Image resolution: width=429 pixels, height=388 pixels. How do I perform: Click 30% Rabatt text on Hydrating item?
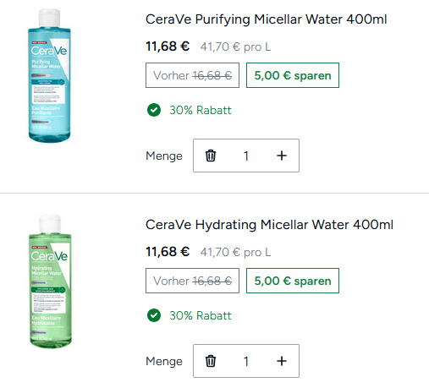click(201, 315)
